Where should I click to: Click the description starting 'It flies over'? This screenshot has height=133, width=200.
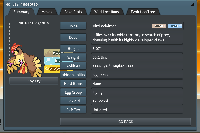pos(131,37)
